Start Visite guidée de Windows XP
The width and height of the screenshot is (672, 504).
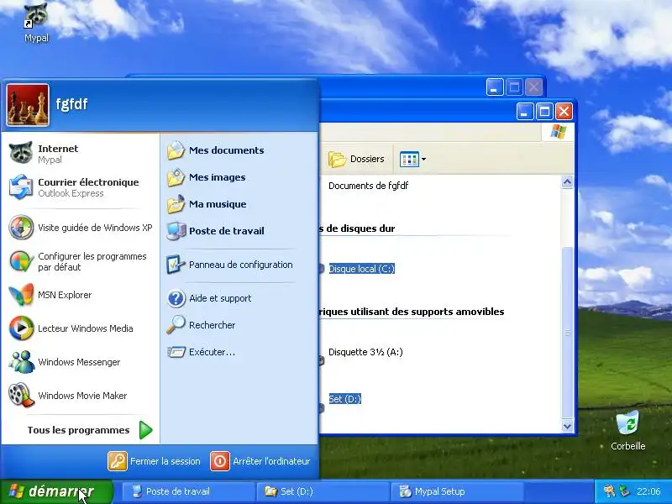(x=80, y=228)
